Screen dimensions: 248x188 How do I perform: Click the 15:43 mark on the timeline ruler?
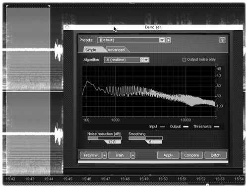coord(30,179)
